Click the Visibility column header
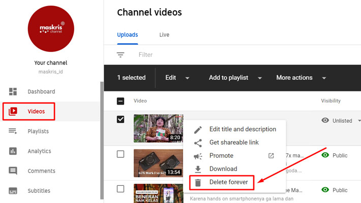The height and width of the screenshot is (203, 361). 331,101
